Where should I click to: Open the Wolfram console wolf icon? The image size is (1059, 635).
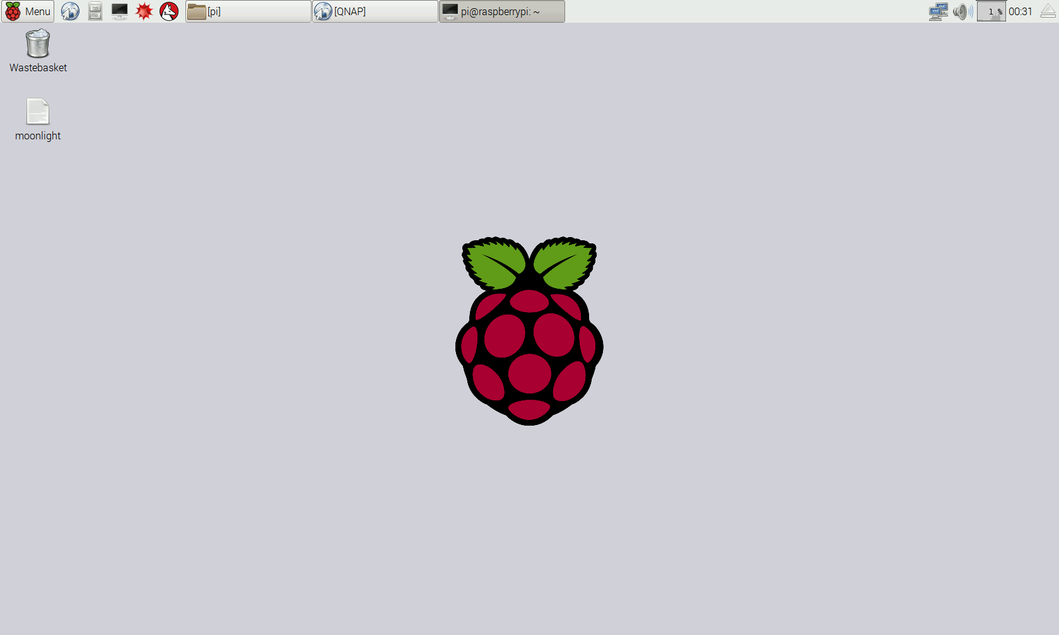coord(168,11)
